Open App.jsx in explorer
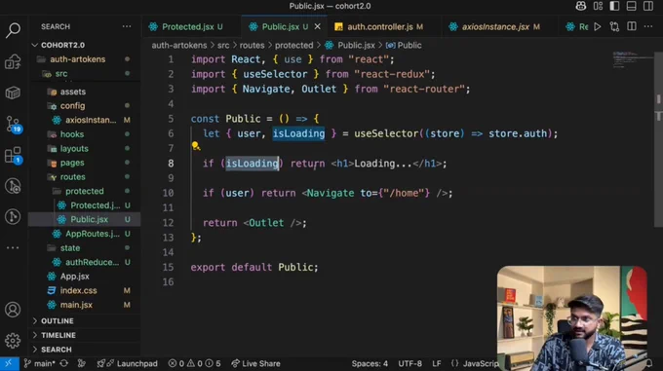 click(x=85, y=276)
